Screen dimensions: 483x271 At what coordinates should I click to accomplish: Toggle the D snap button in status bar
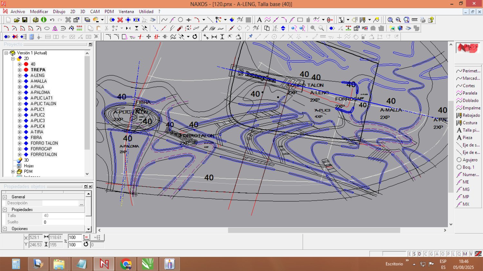[x=420, y=254]
